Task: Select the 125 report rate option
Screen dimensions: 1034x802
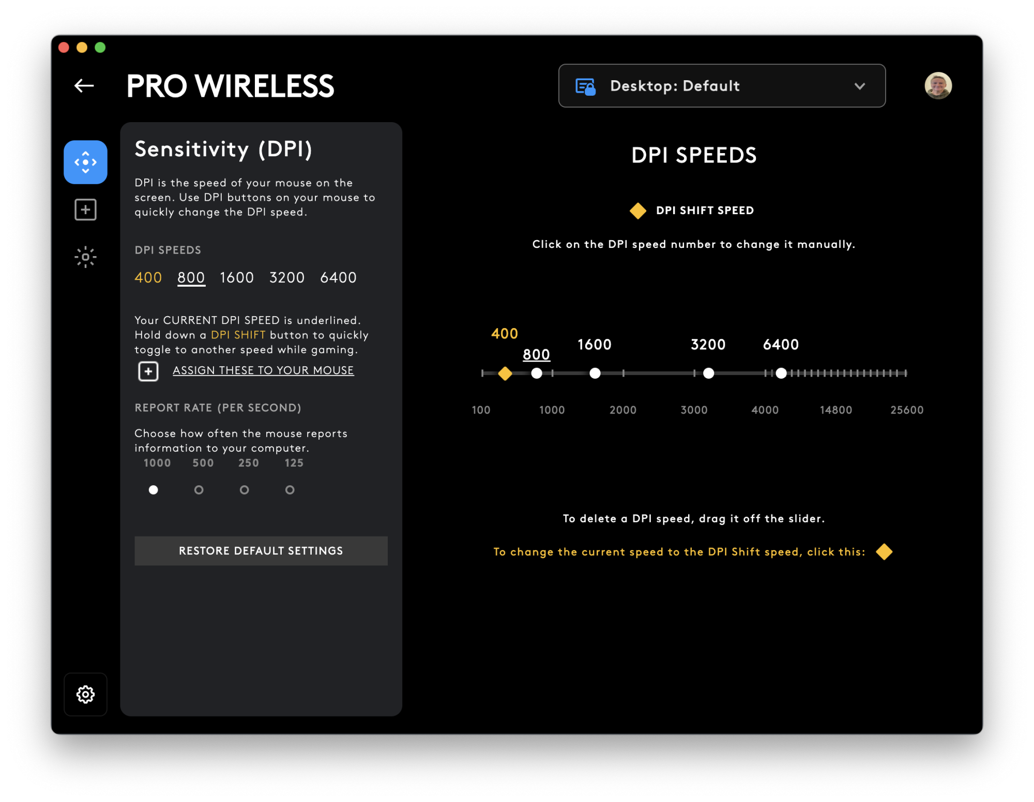Action: click(x=290, y=489)
